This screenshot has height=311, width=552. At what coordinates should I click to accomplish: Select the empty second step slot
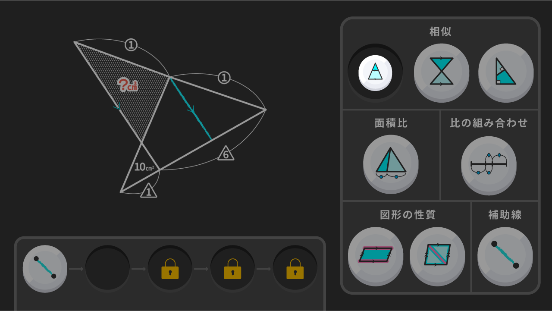point(108,268)
